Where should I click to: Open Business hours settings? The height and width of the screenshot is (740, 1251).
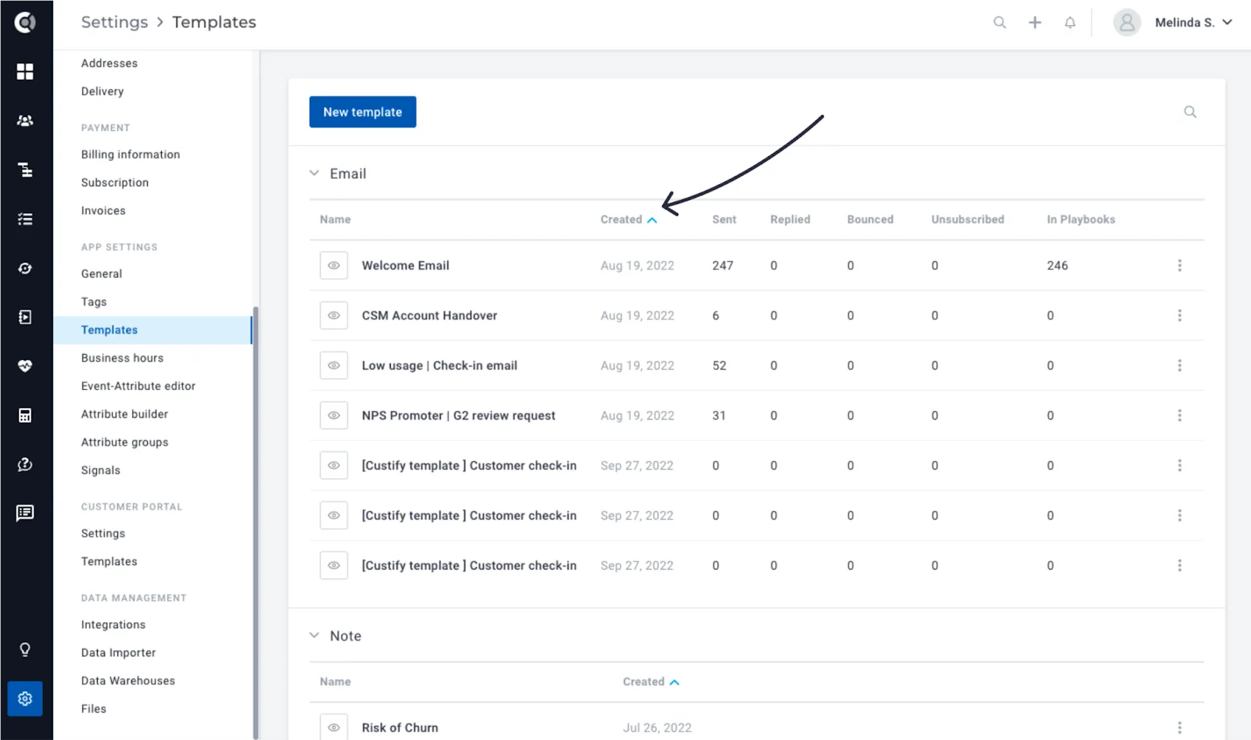tap(122, 358)
